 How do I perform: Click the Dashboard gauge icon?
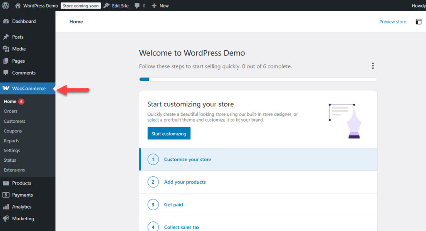pos(6,21)
